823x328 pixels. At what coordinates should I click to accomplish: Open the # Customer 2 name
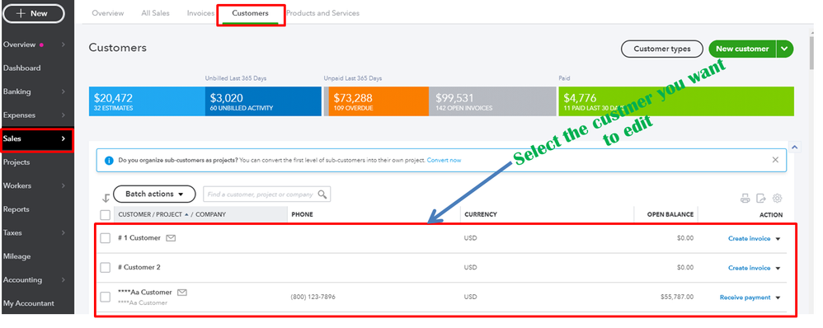tap(139, 267)
